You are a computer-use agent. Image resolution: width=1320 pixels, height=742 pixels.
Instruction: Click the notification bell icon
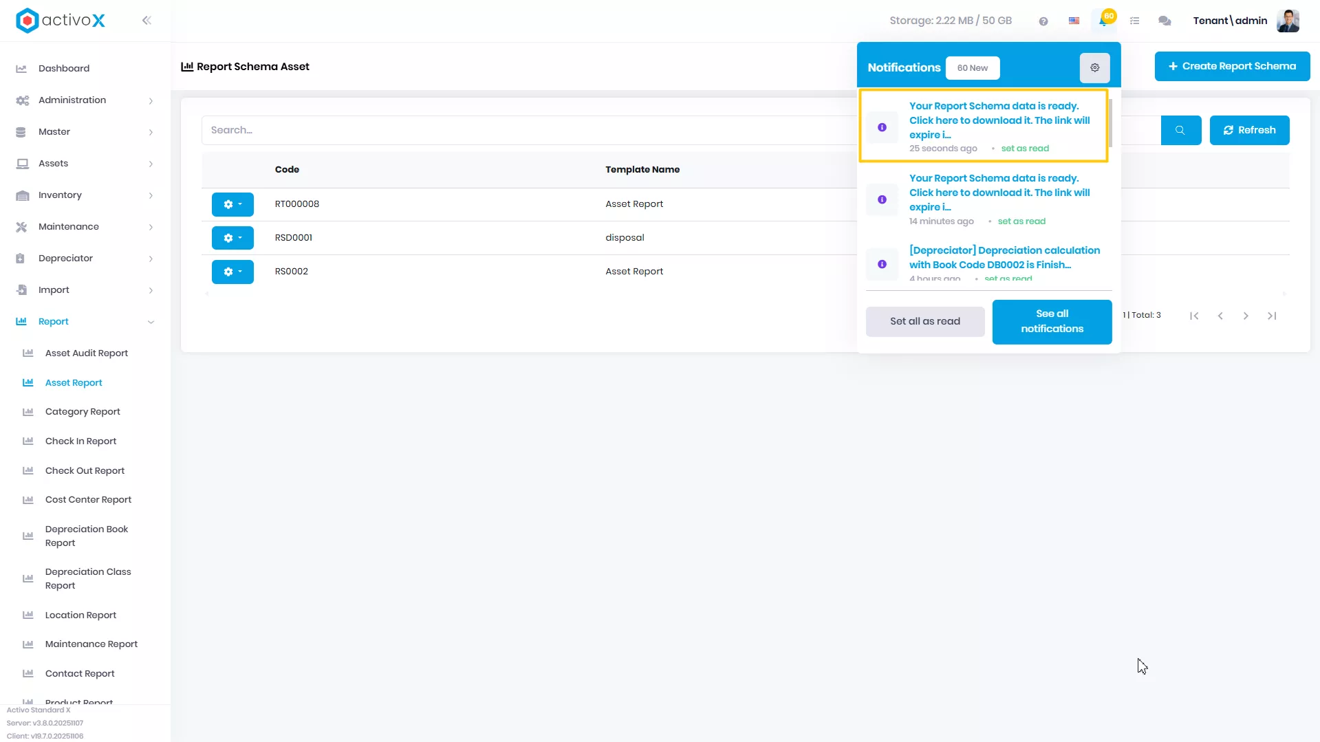[x=1103, y=21]
